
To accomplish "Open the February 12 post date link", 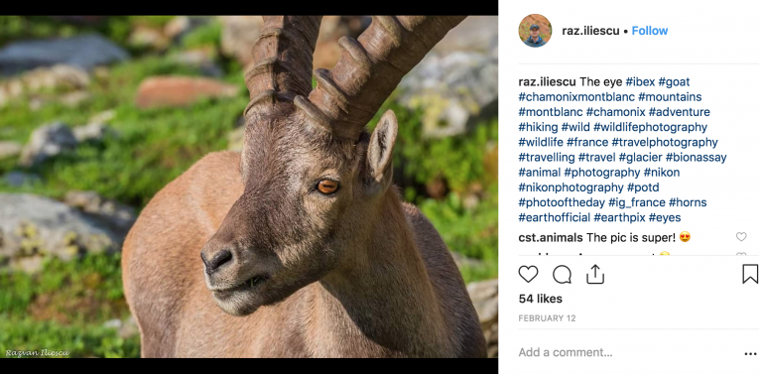I will tap(548, 318).
